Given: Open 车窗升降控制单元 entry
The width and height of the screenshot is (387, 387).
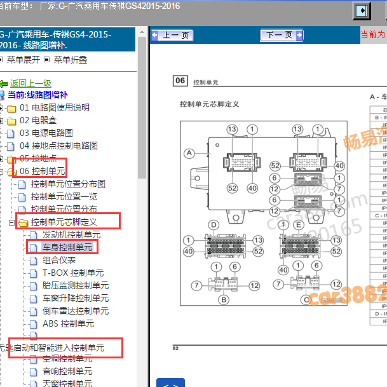Looking at the screenshot, I should 76,298.
